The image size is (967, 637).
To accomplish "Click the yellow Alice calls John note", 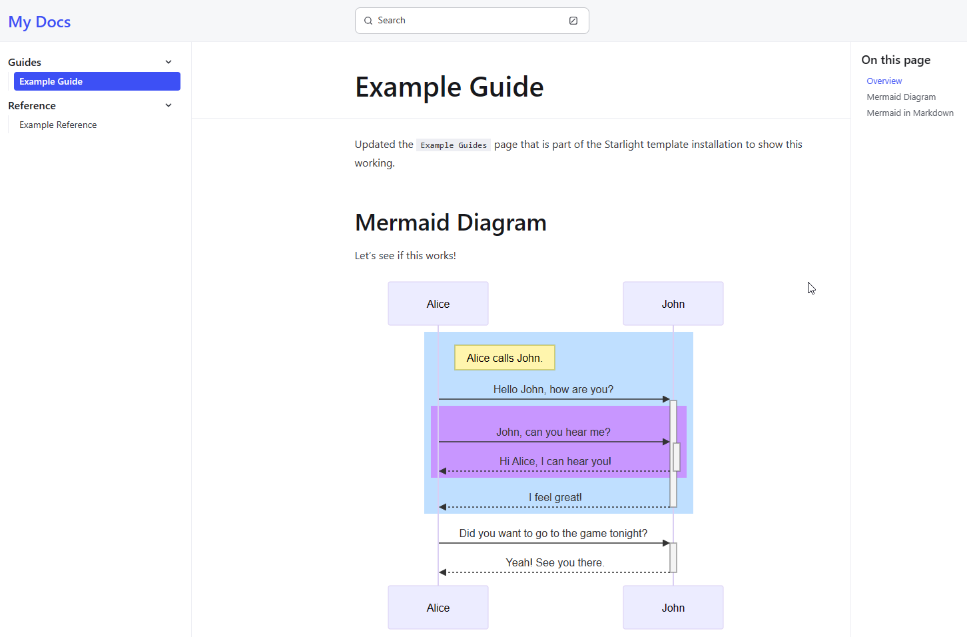I will 505,358.
